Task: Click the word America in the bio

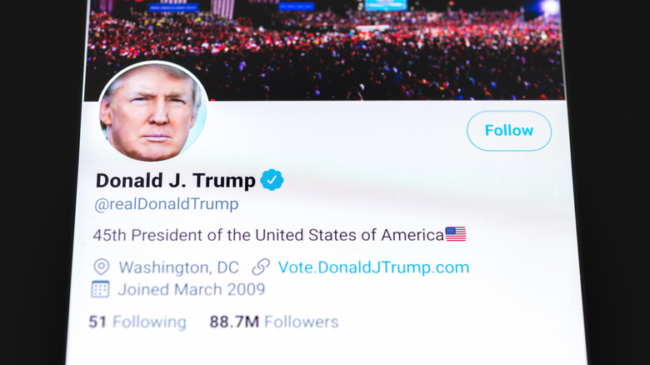Action: [x=412, y=235]
